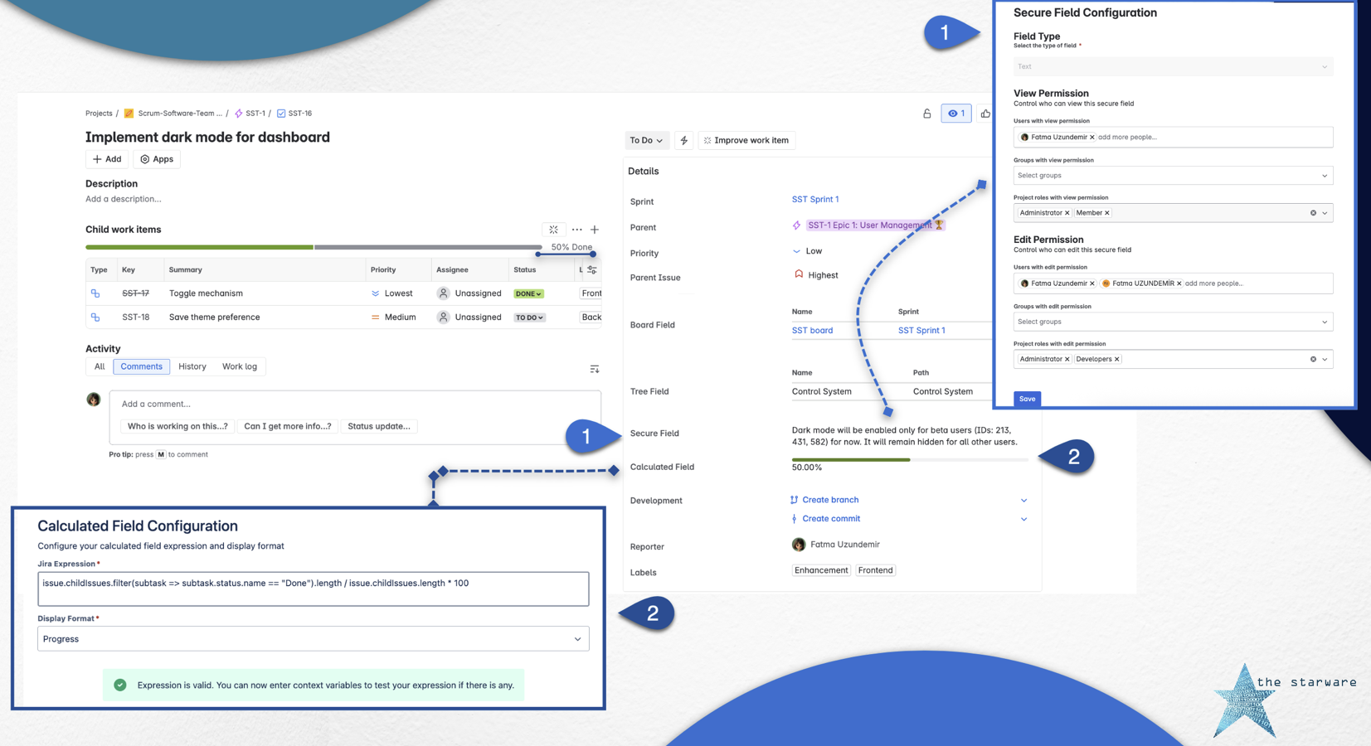The width and height of the screenshot is (1371, 746).
Task: Switch to the History tab in Activity
Action: (192, 366)
